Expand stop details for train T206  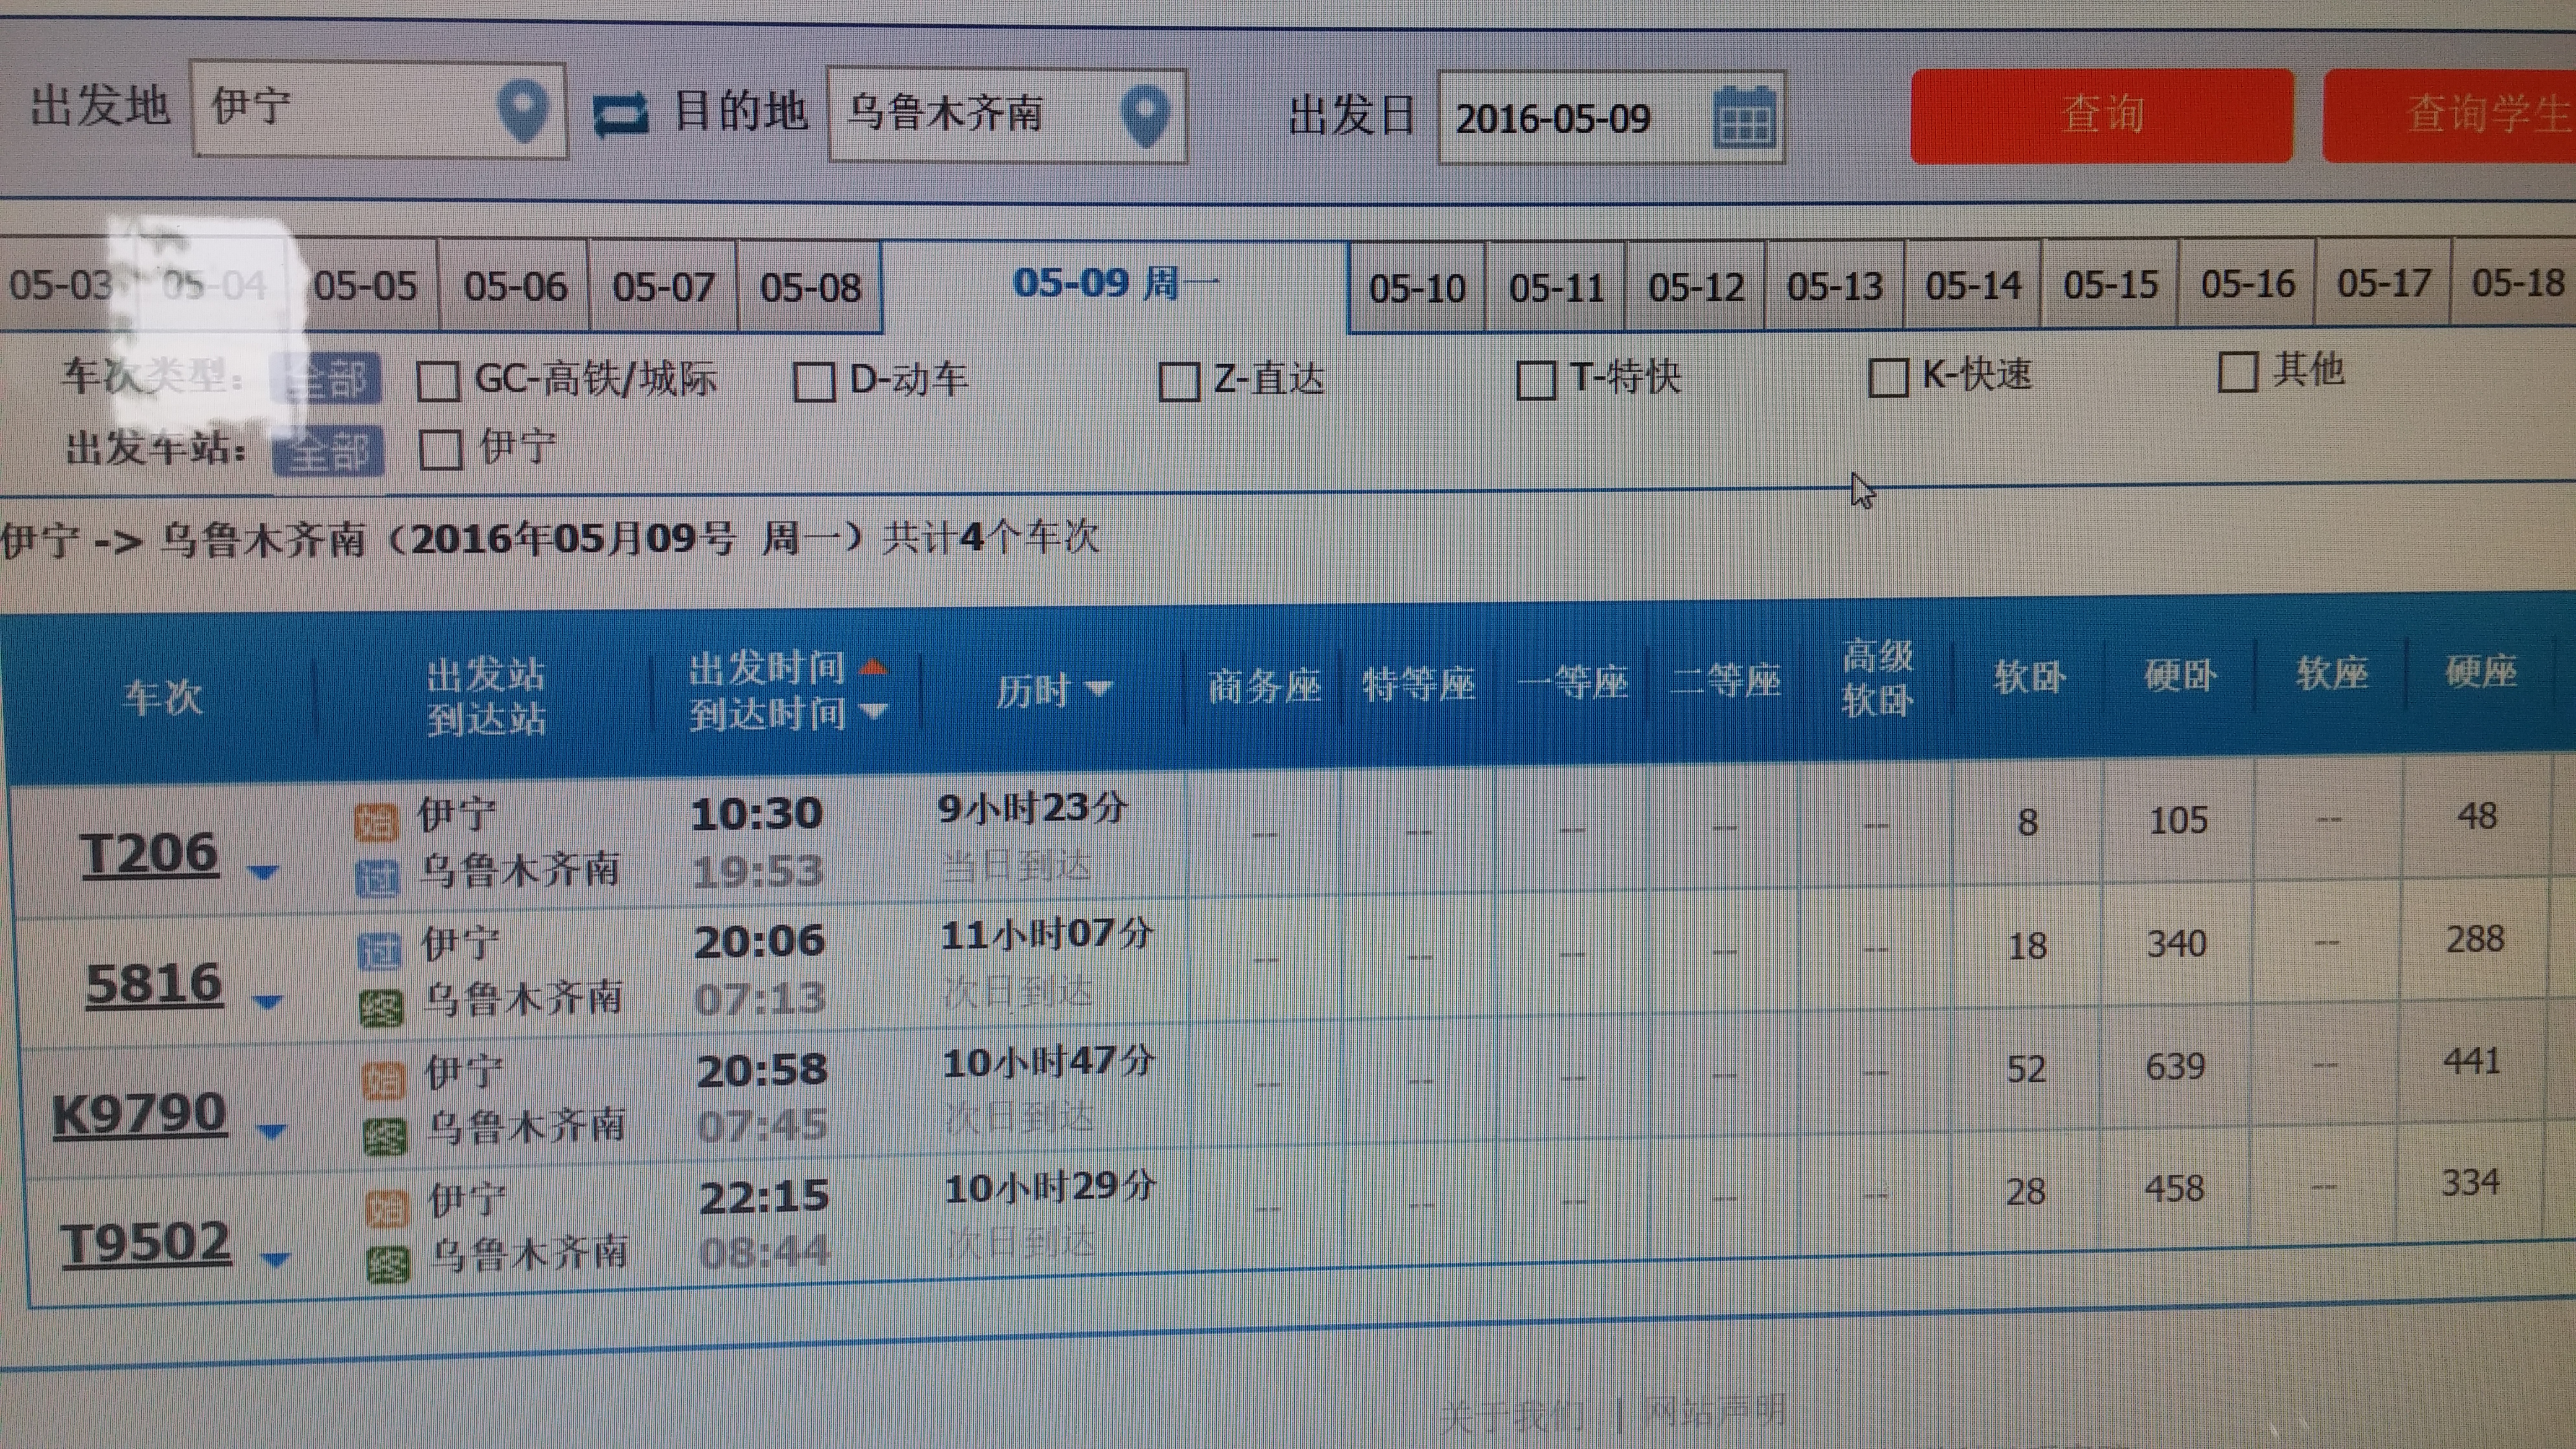pyautogui.click(x=263, y=873)
